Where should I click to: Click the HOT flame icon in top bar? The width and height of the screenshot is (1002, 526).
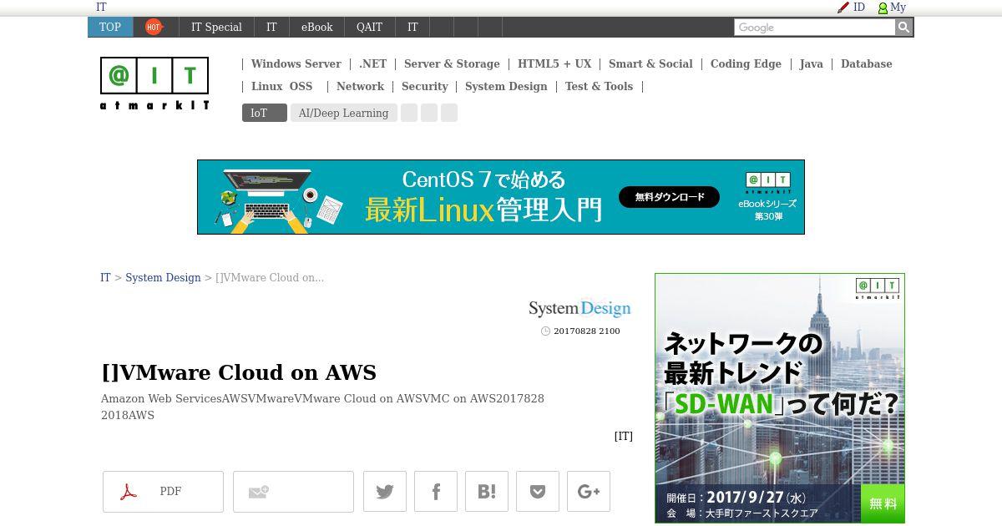tap(154, 27)
